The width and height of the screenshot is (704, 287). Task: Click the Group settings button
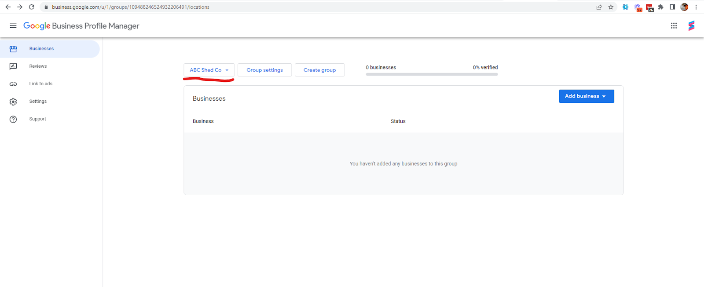(264, 70)
